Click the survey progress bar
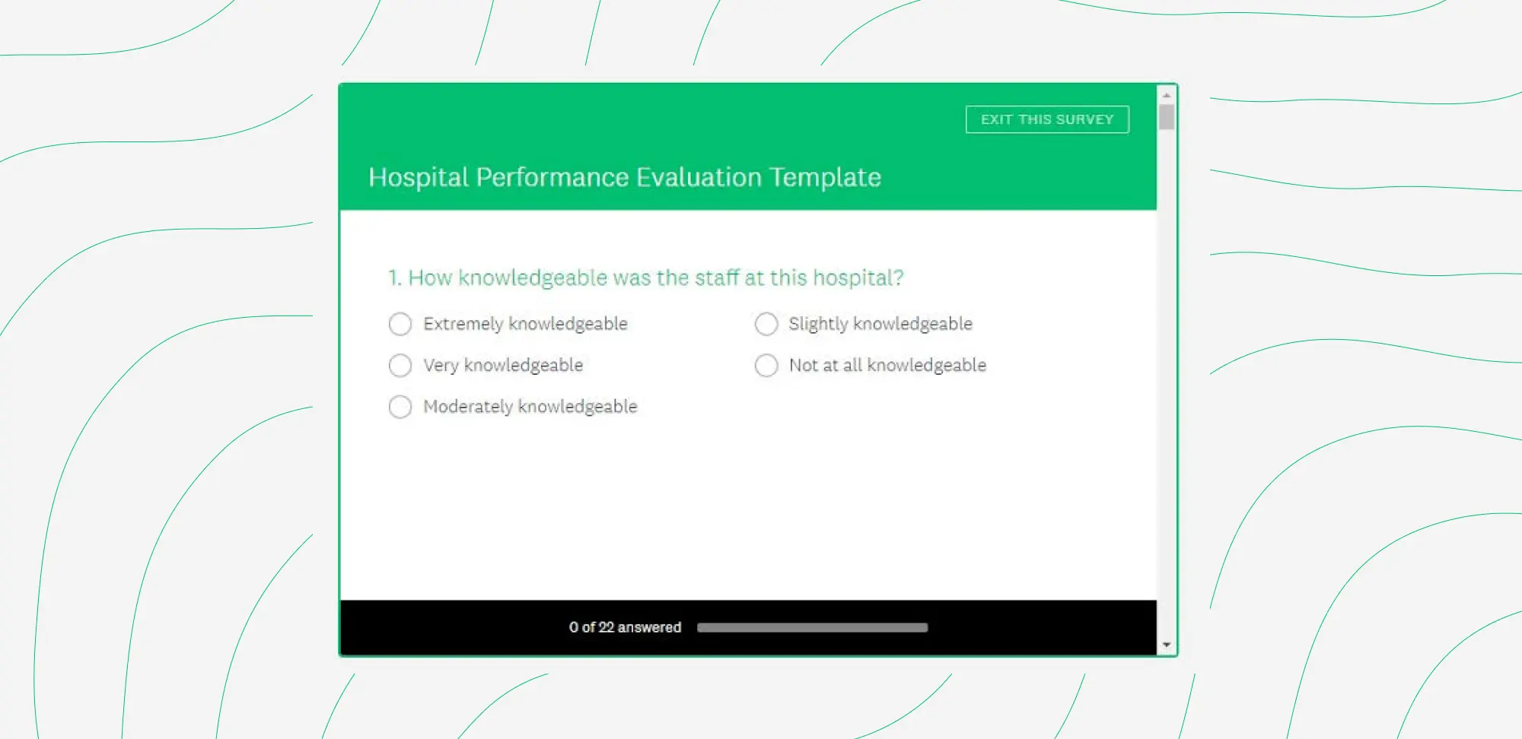The height and width of the screenshot is (739, 1522). [x=812, y=628]
